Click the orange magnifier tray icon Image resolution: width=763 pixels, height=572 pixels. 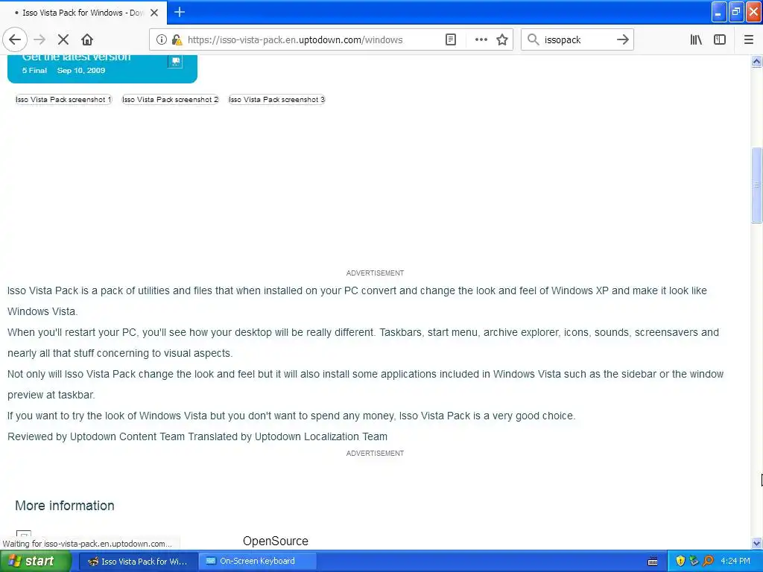[709, 562]
